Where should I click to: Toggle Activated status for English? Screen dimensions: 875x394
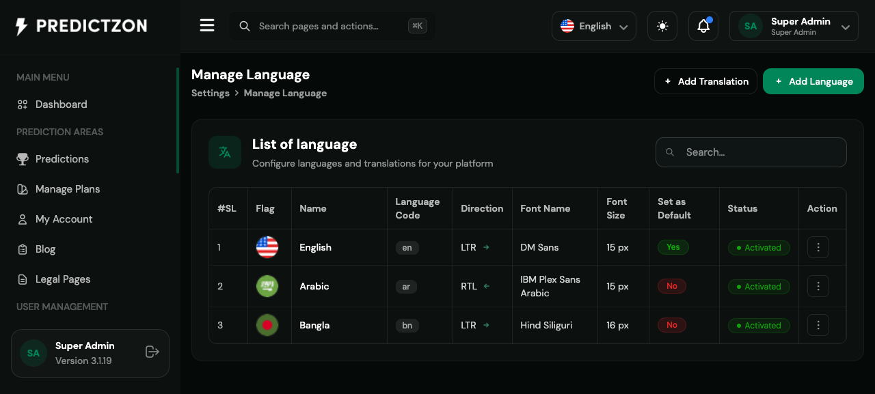coord(759,248)
